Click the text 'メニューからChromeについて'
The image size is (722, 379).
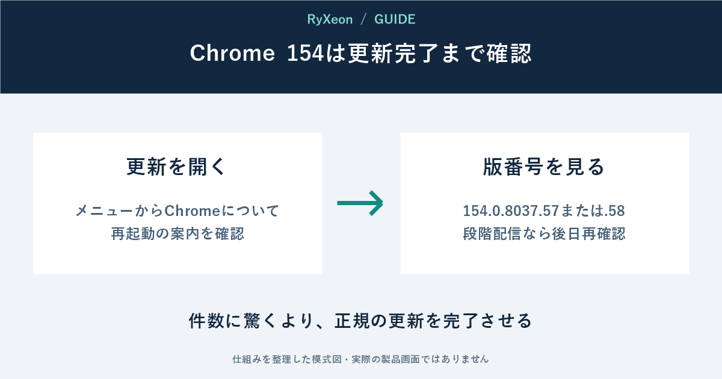pyautogui.click(x=177, y=211)
